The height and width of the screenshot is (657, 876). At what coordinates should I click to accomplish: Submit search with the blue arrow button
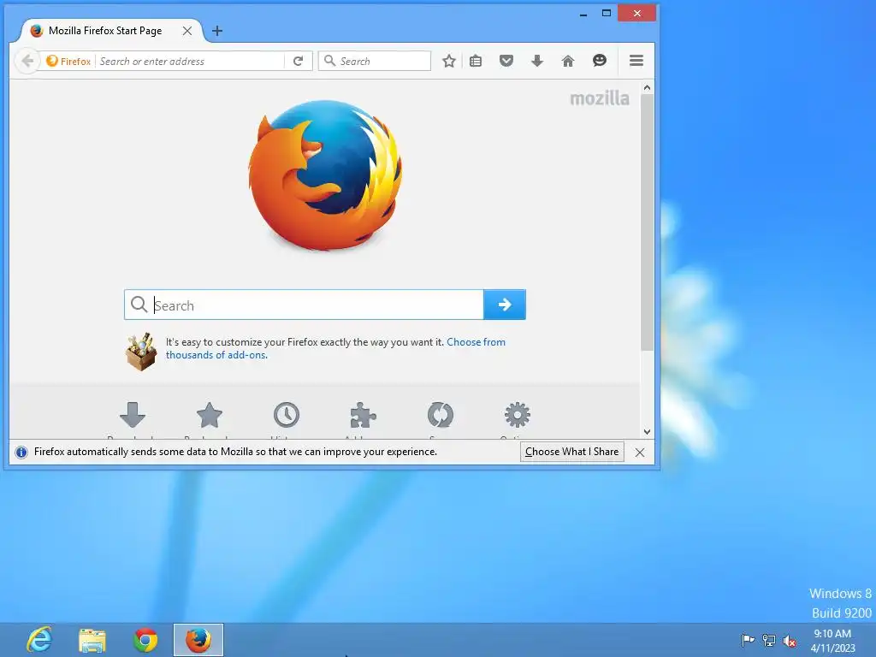coord(505,305)
